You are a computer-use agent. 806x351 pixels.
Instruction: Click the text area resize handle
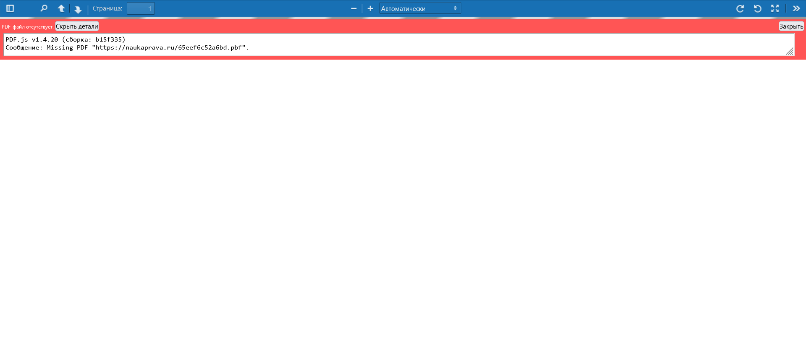[x=790, y=52]
